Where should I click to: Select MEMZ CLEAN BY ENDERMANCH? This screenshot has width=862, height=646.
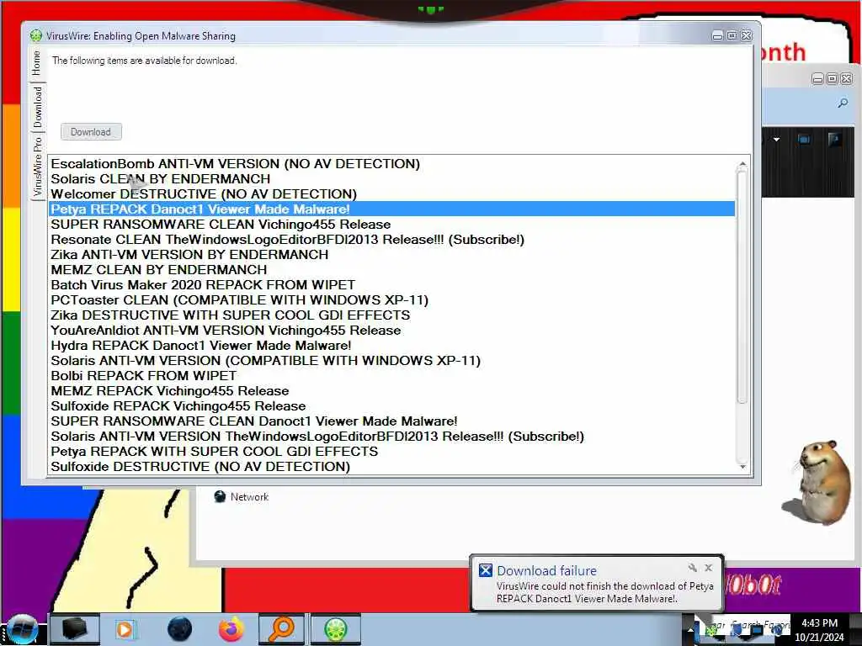(x=392, y=270)
